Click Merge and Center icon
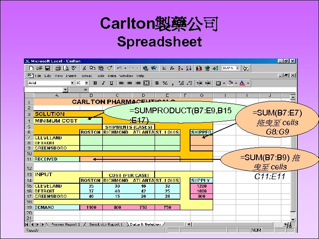The width and height of the screenshot is (319, 239). coord(146,83)
